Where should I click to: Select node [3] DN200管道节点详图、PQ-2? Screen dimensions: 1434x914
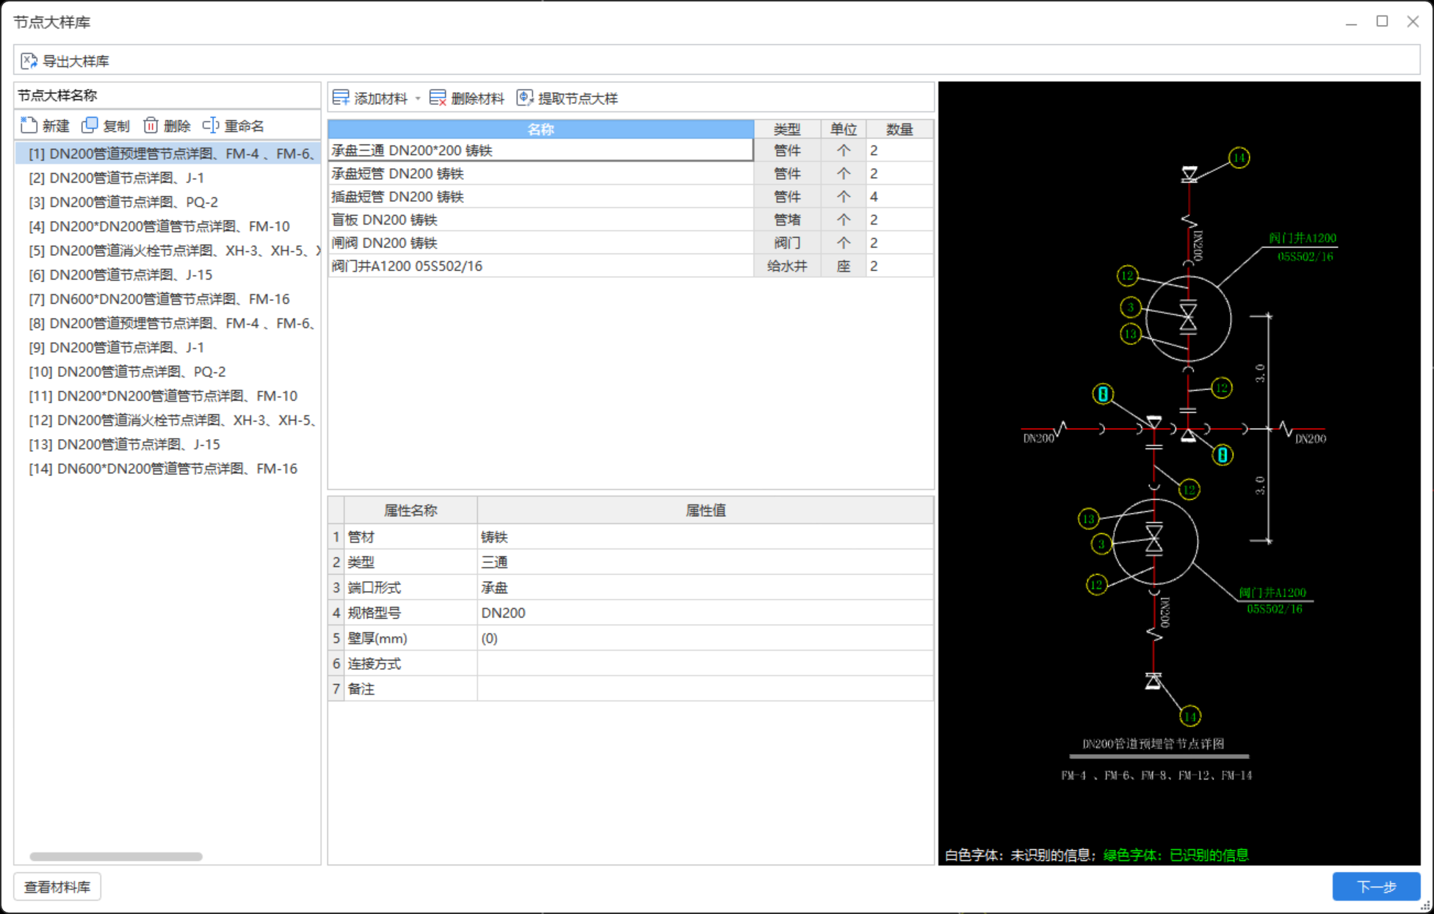[x=168, y=202]
